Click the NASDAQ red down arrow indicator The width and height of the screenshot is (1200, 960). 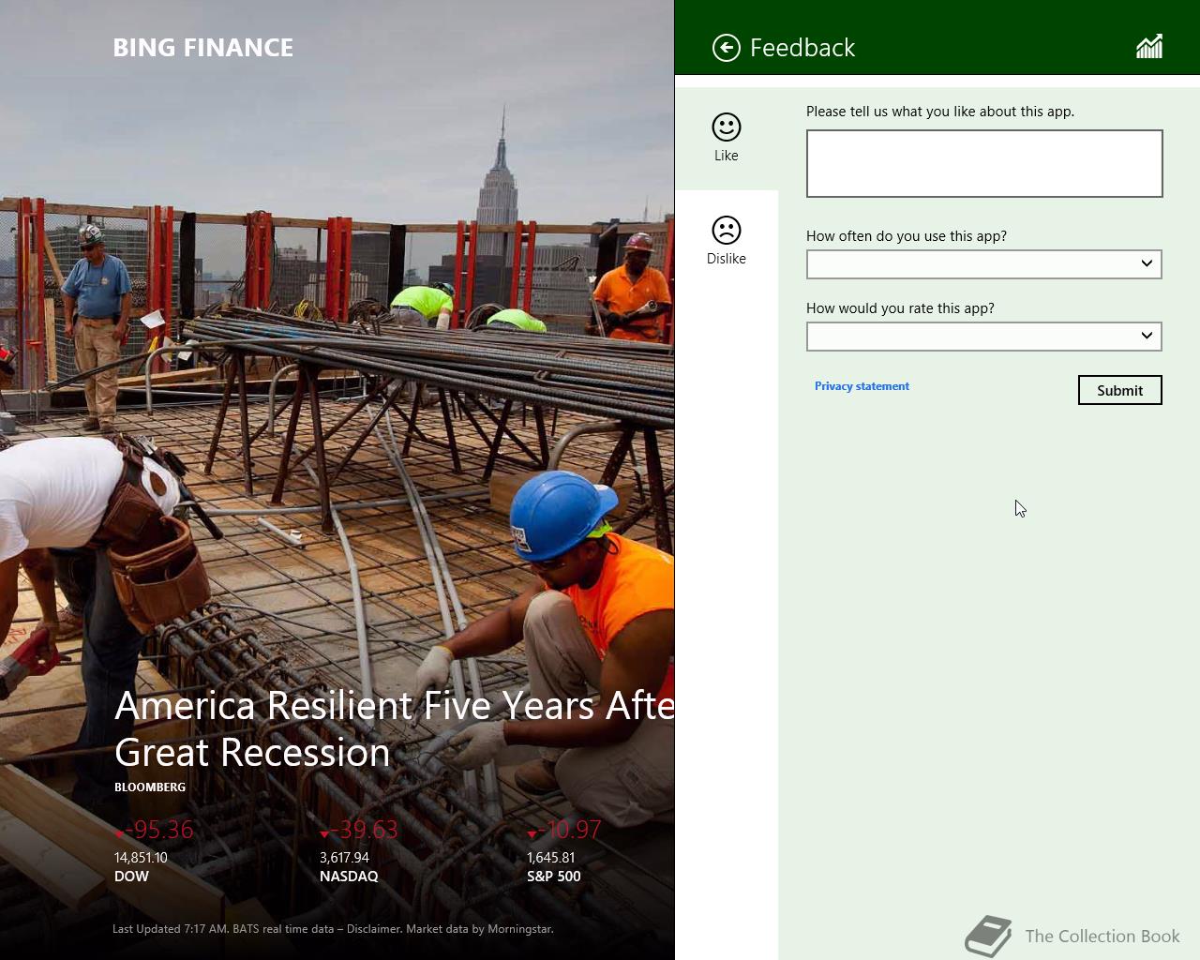(x=324, y=833)
